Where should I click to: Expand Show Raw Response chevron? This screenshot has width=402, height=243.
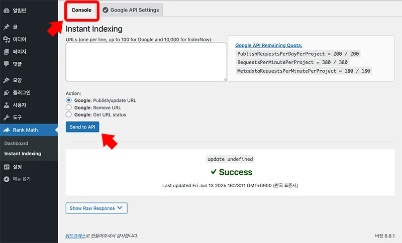(x=120, y=208)
